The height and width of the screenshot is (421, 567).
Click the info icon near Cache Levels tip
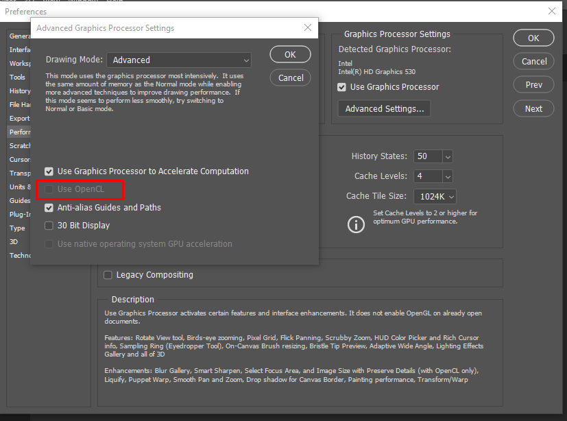355,224
